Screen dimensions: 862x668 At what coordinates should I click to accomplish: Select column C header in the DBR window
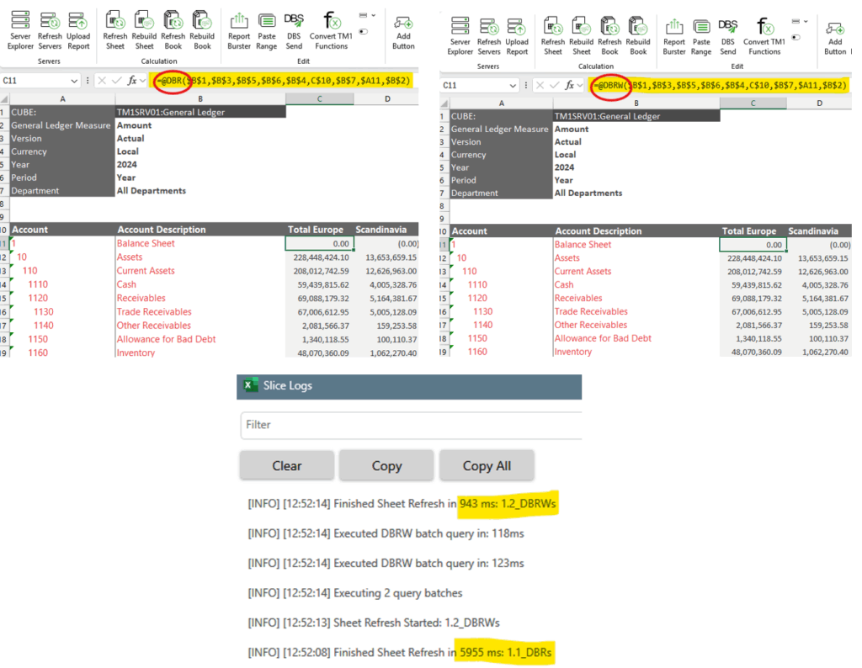(x=319, y=99)
